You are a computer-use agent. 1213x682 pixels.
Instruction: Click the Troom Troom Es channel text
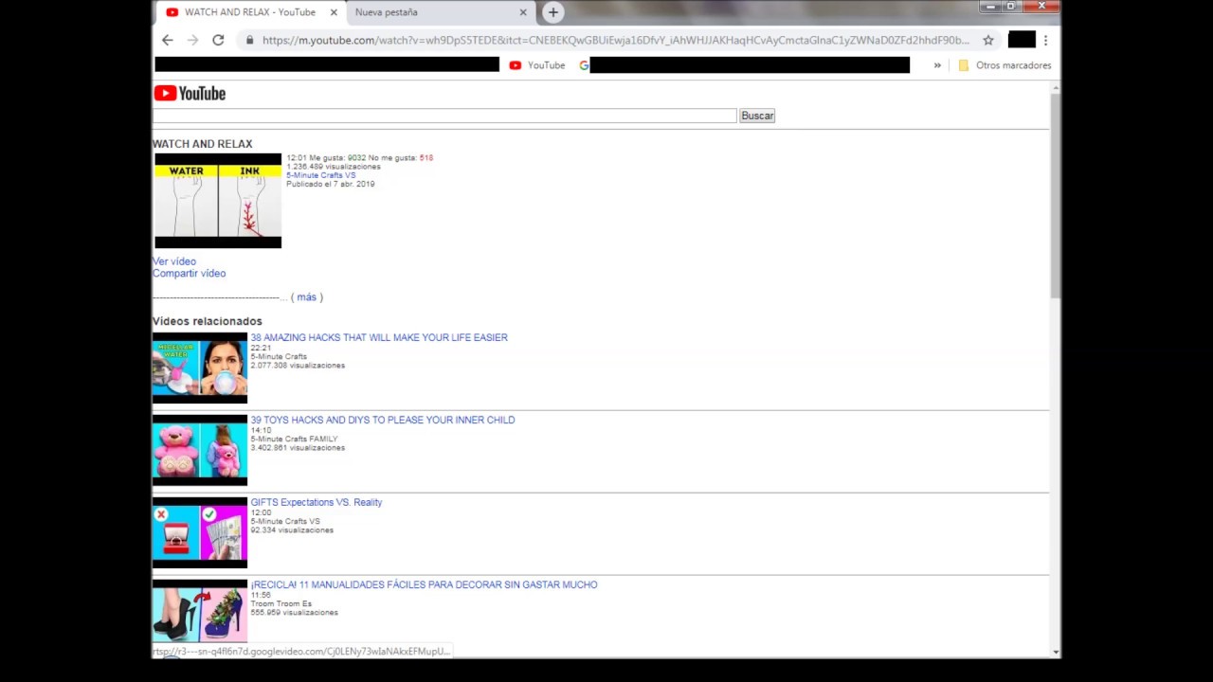tap(281, 603)
